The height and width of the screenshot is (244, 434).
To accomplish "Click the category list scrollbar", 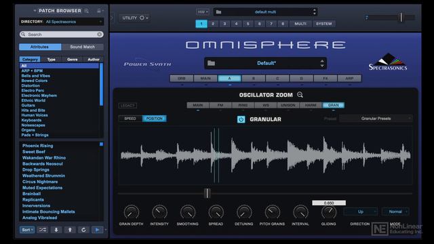I will click(101, 84).
